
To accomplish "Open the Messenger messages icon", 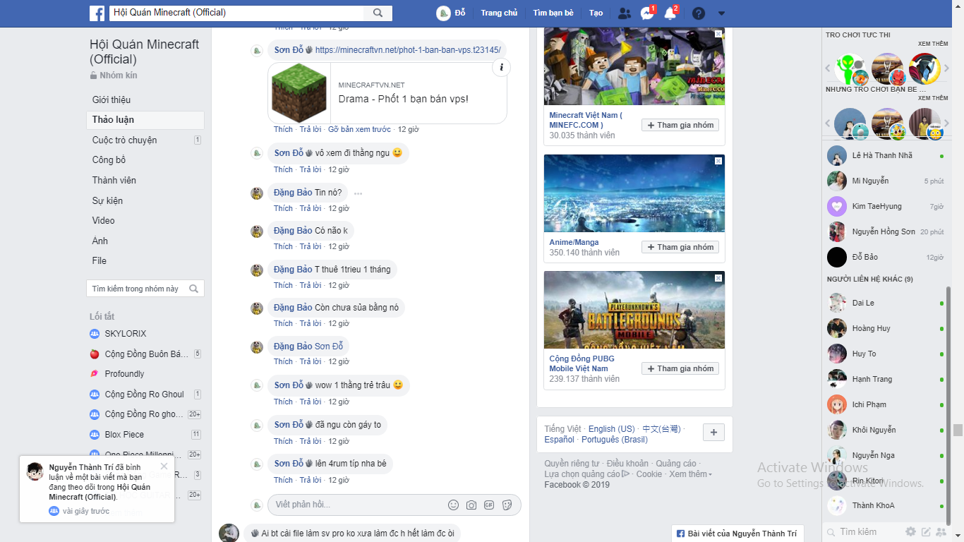I will point(647,13).
